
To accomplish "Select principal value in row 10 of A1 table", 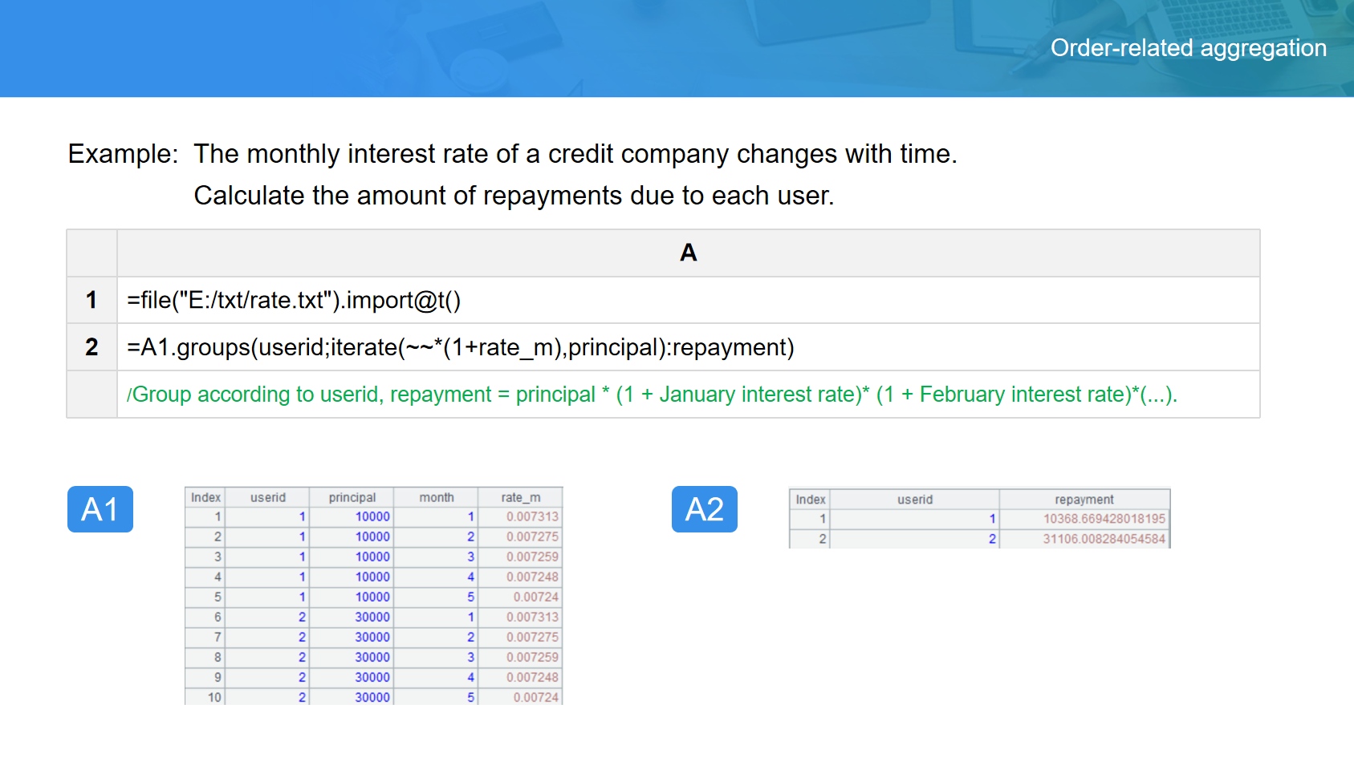I will tap(372, 697).
